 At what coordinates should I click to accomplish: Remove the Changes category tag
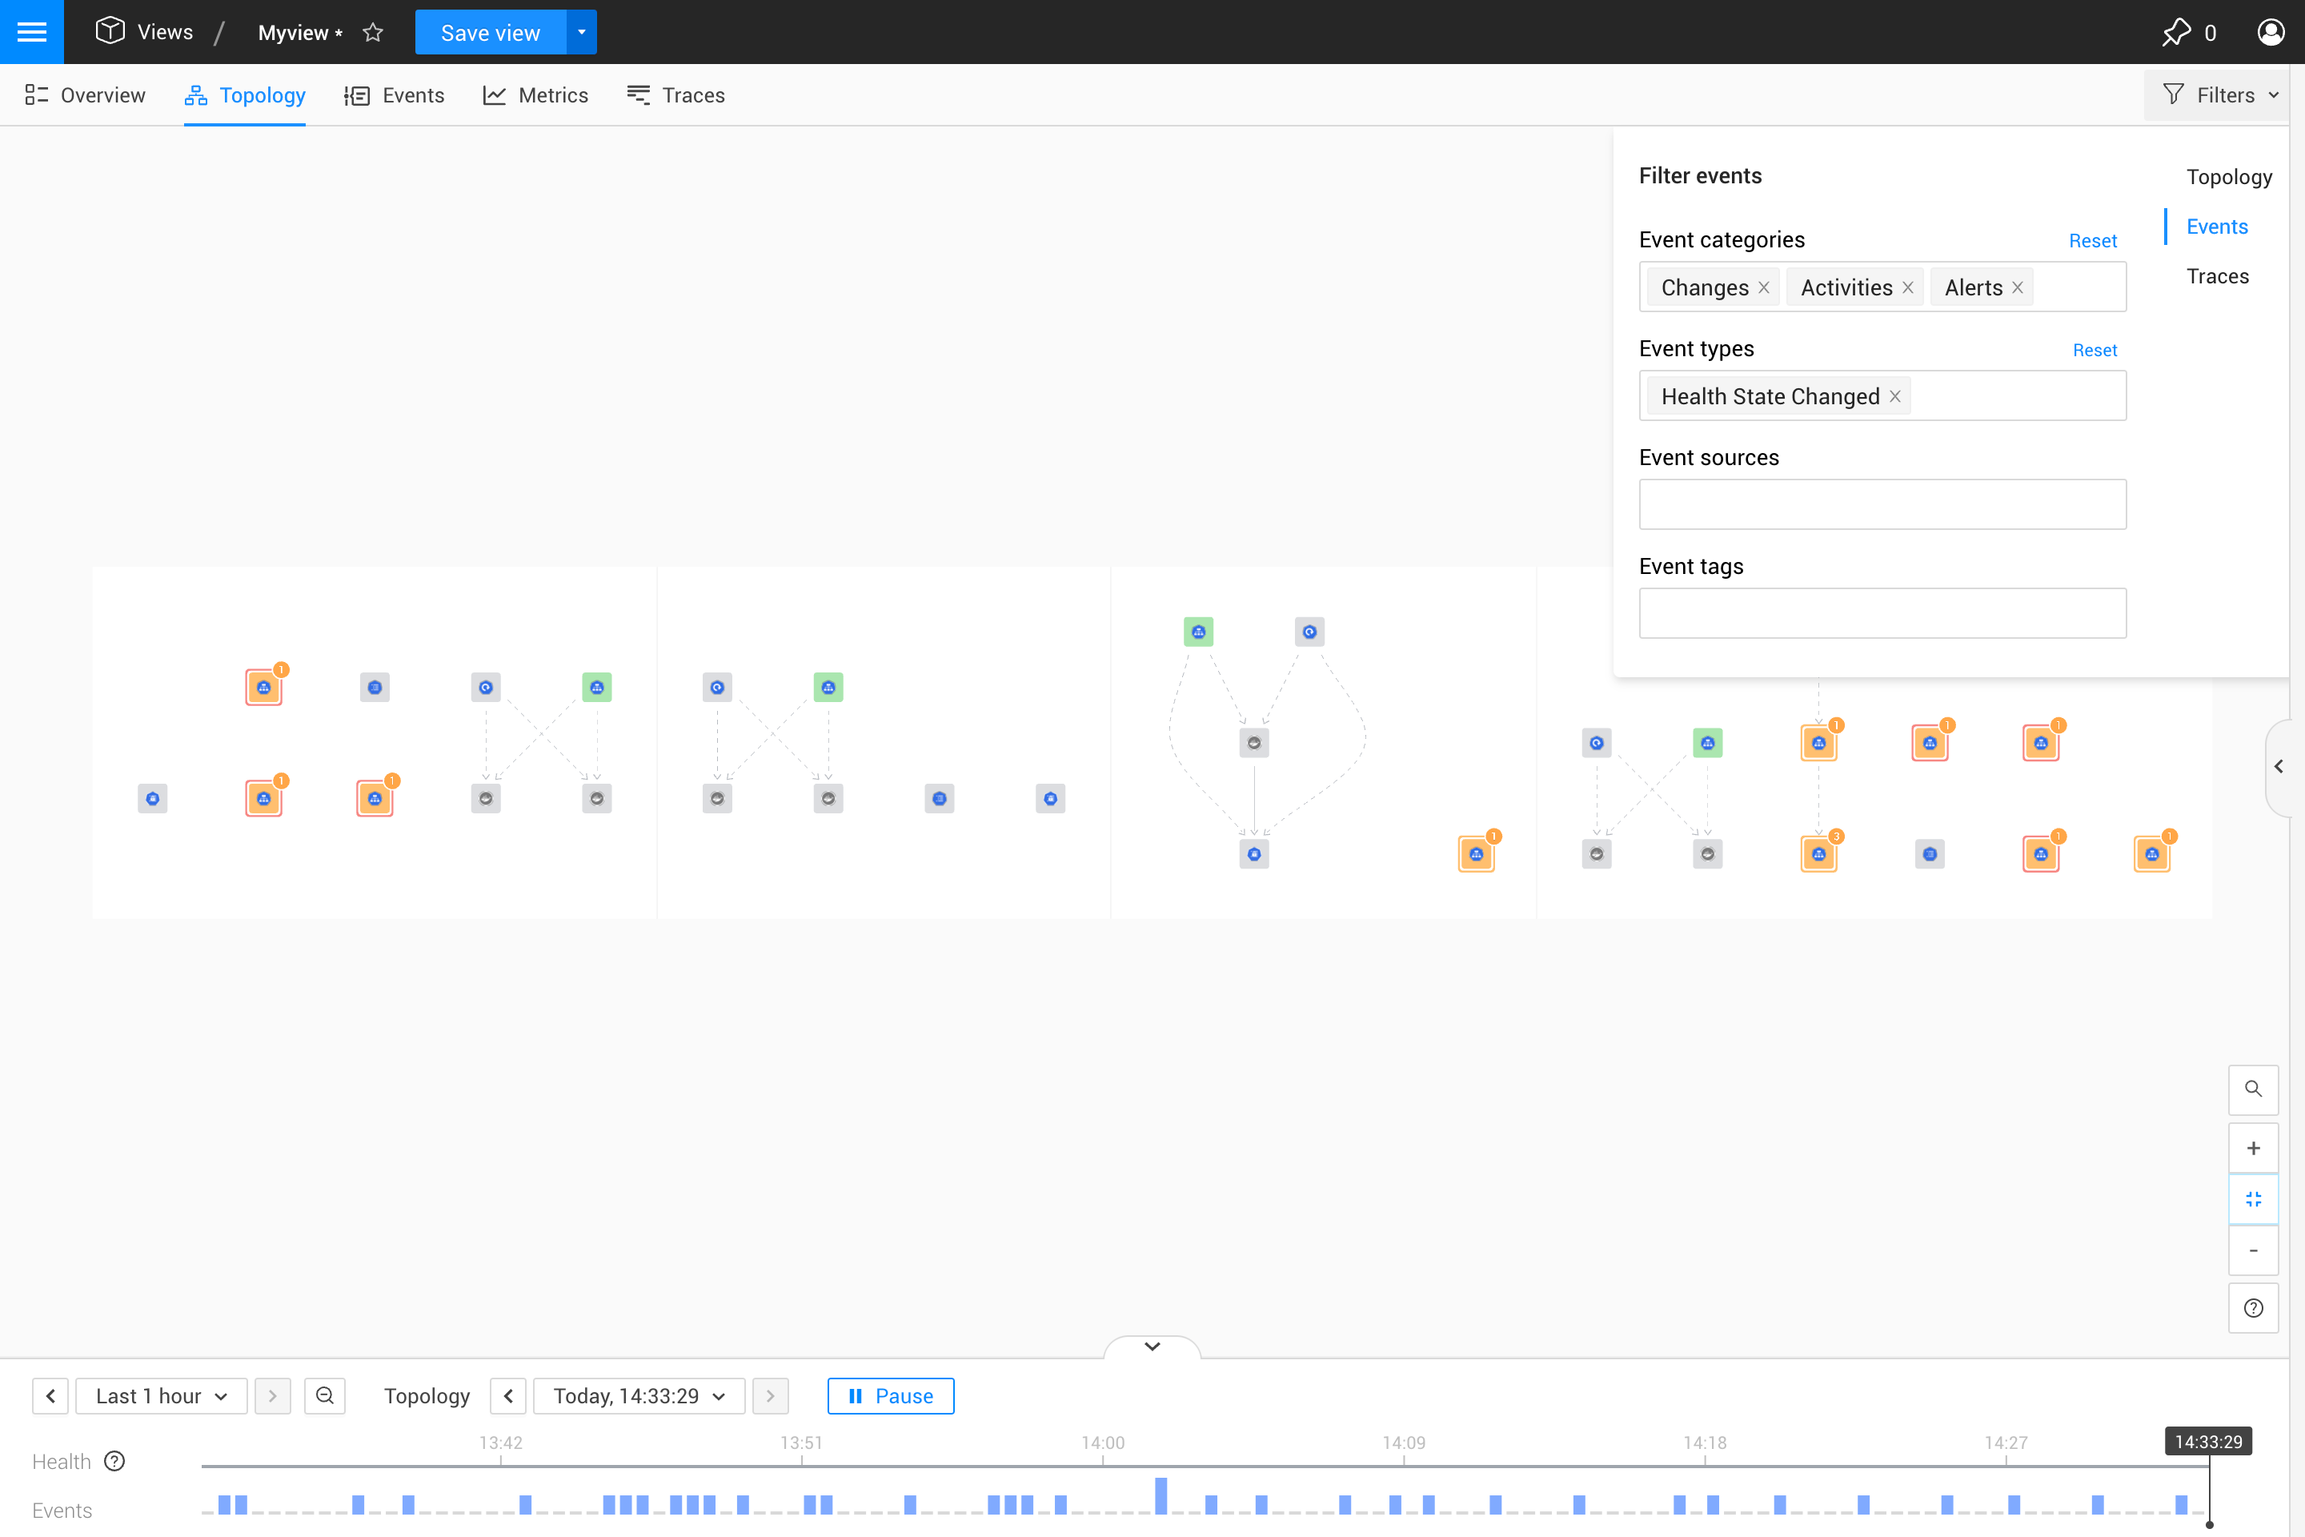pos(1764,287)
